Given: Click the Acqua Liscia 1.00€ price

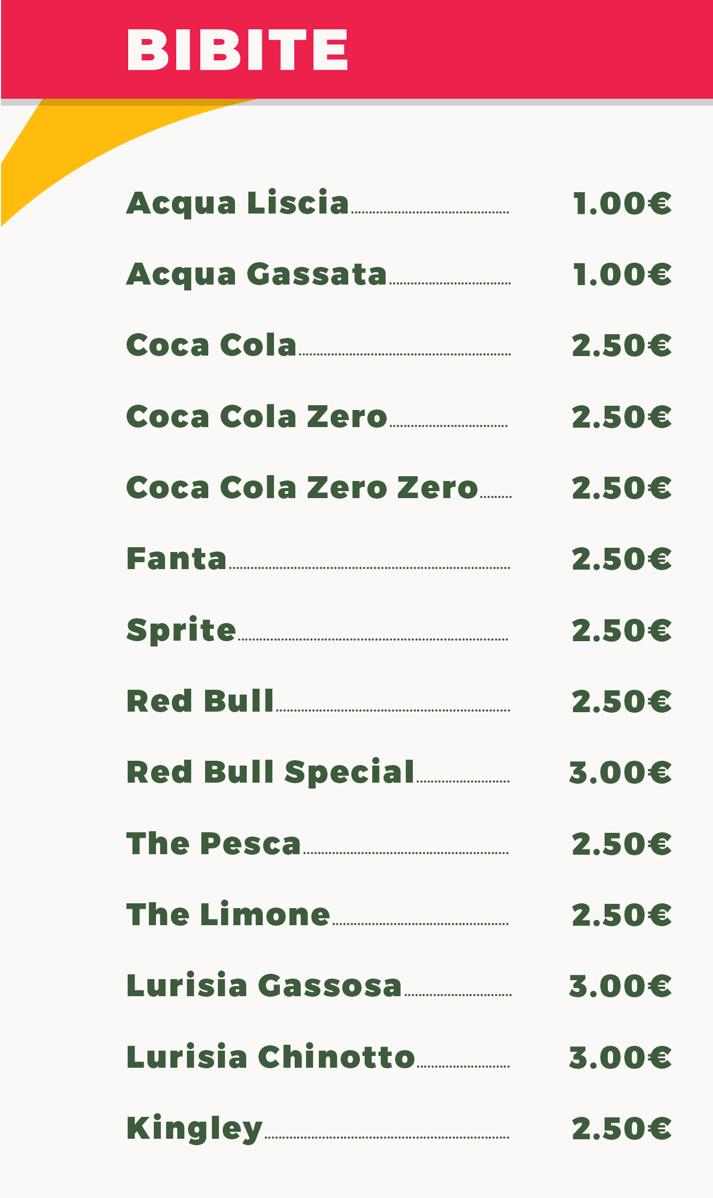Looking at the screenshot, I should click(622, 203).
